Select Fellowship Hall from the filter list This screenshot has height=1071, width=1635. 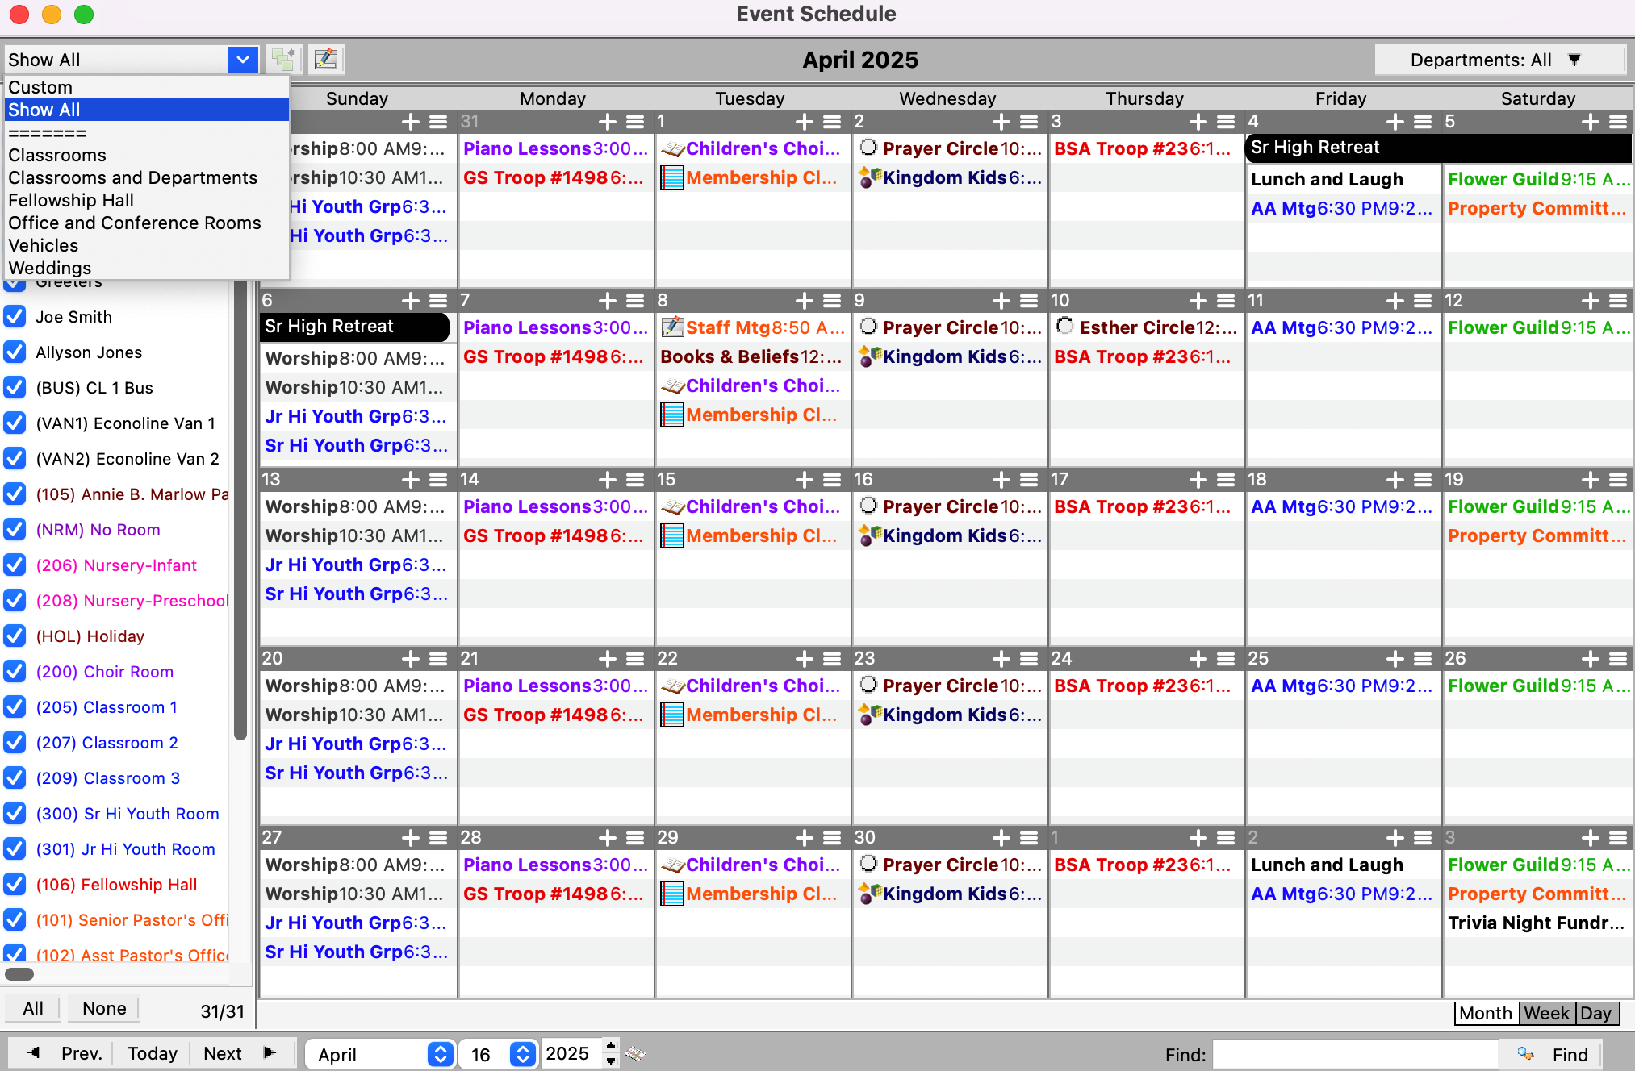71,200
